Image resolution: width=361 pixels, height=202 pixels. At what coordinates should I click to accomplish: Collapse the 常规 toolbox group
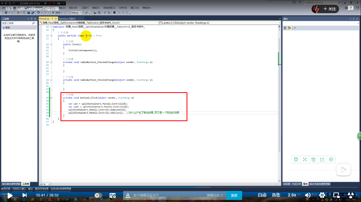pos(3,28)
